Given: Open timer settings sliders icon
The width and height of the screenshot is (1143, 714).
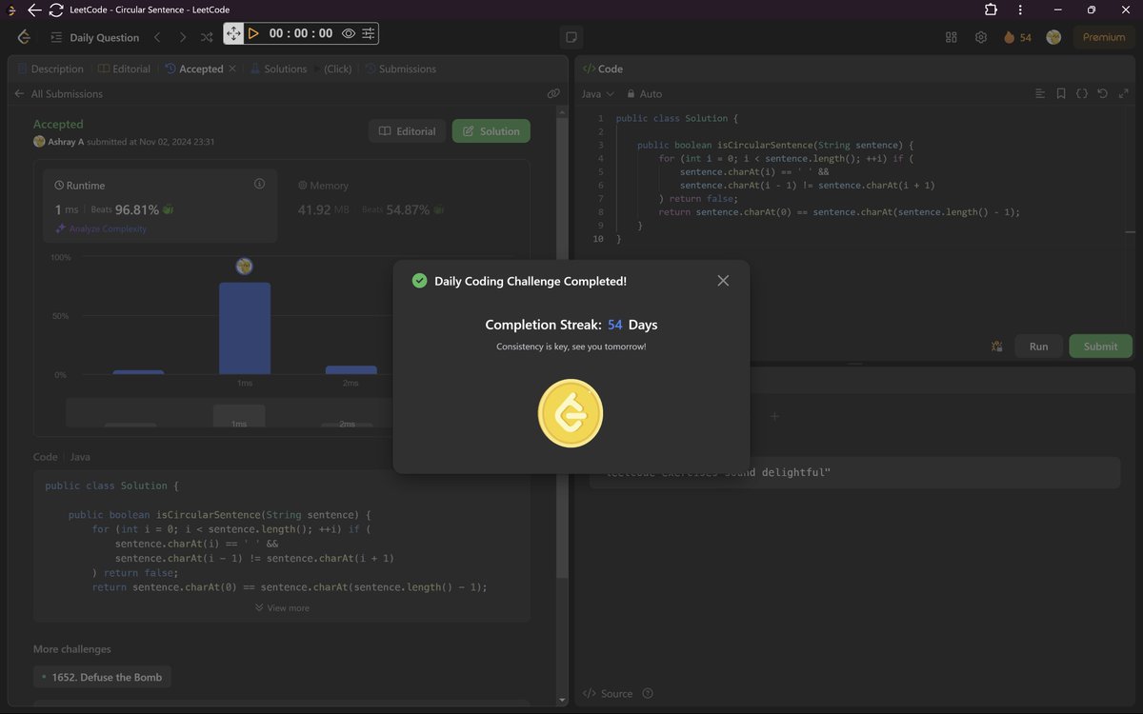Looking at the screenshot, I should [368, 33].
